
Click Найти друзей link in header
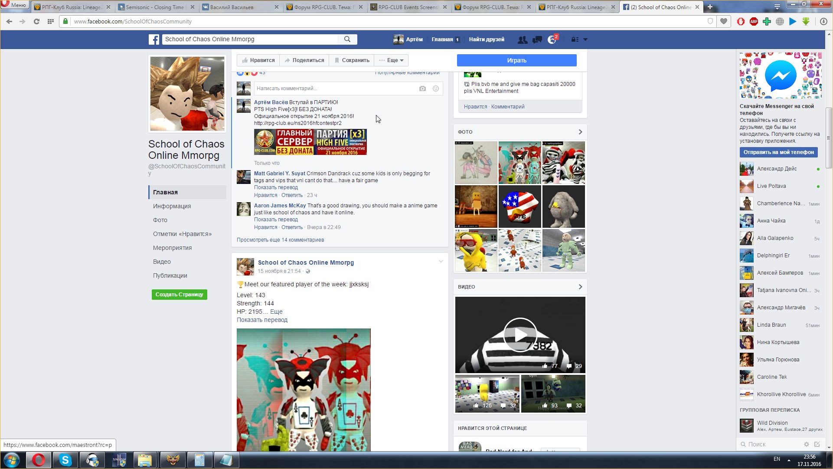(x=487, y=39)
